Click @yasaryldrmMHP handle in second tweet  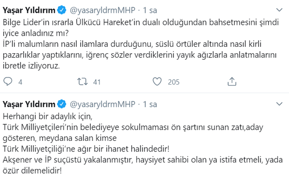coord(102,104)
